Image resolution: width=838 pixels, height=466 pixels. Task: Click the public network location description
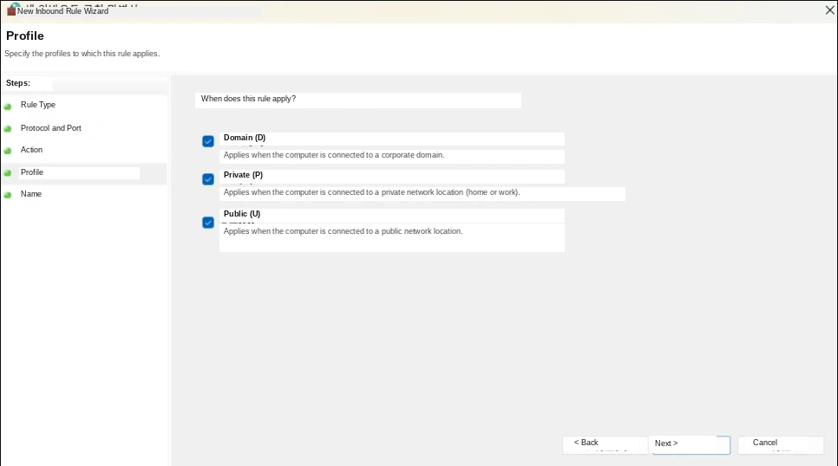[x=344, y=231]
